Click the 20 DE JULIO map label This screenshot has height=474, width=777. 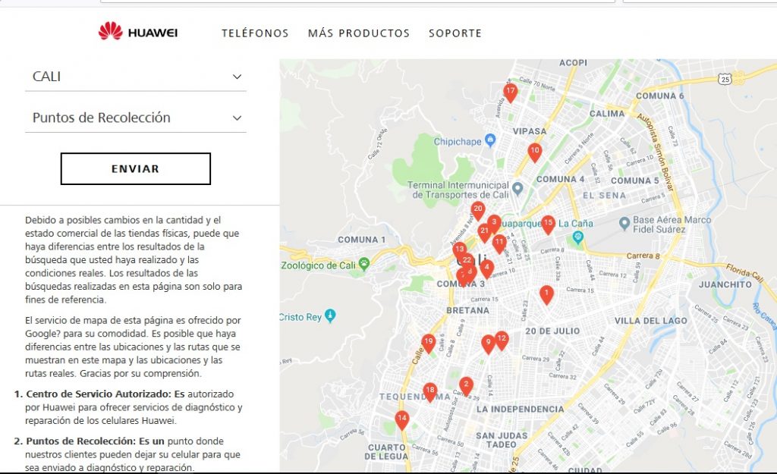pyautogui.click(x=552, y=331)
